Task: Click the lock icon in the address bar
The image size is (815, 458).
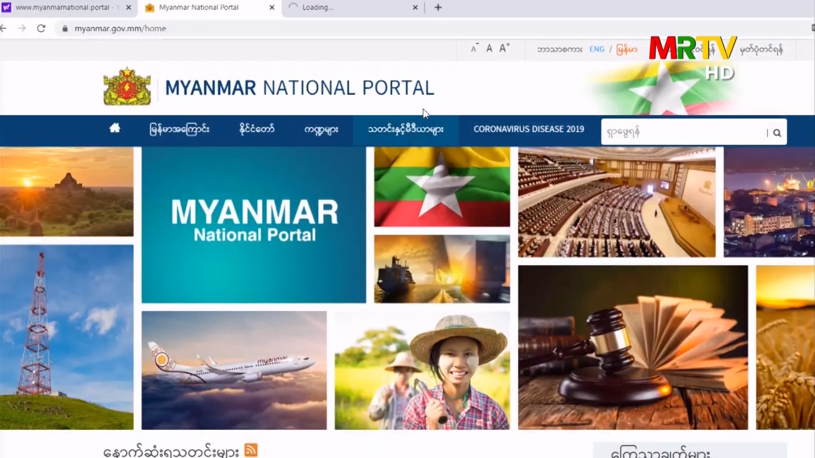Action: pyautogui.click(x=65, y=28)
